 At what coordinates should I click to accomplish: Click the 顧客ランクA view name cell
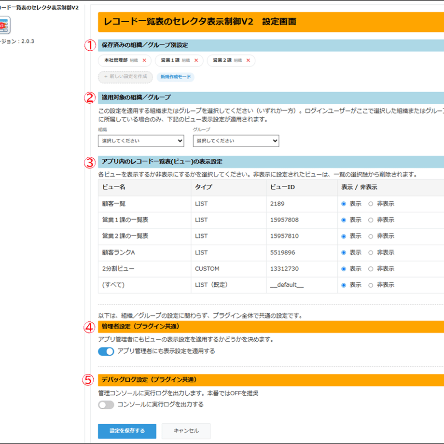click(144, 252)
